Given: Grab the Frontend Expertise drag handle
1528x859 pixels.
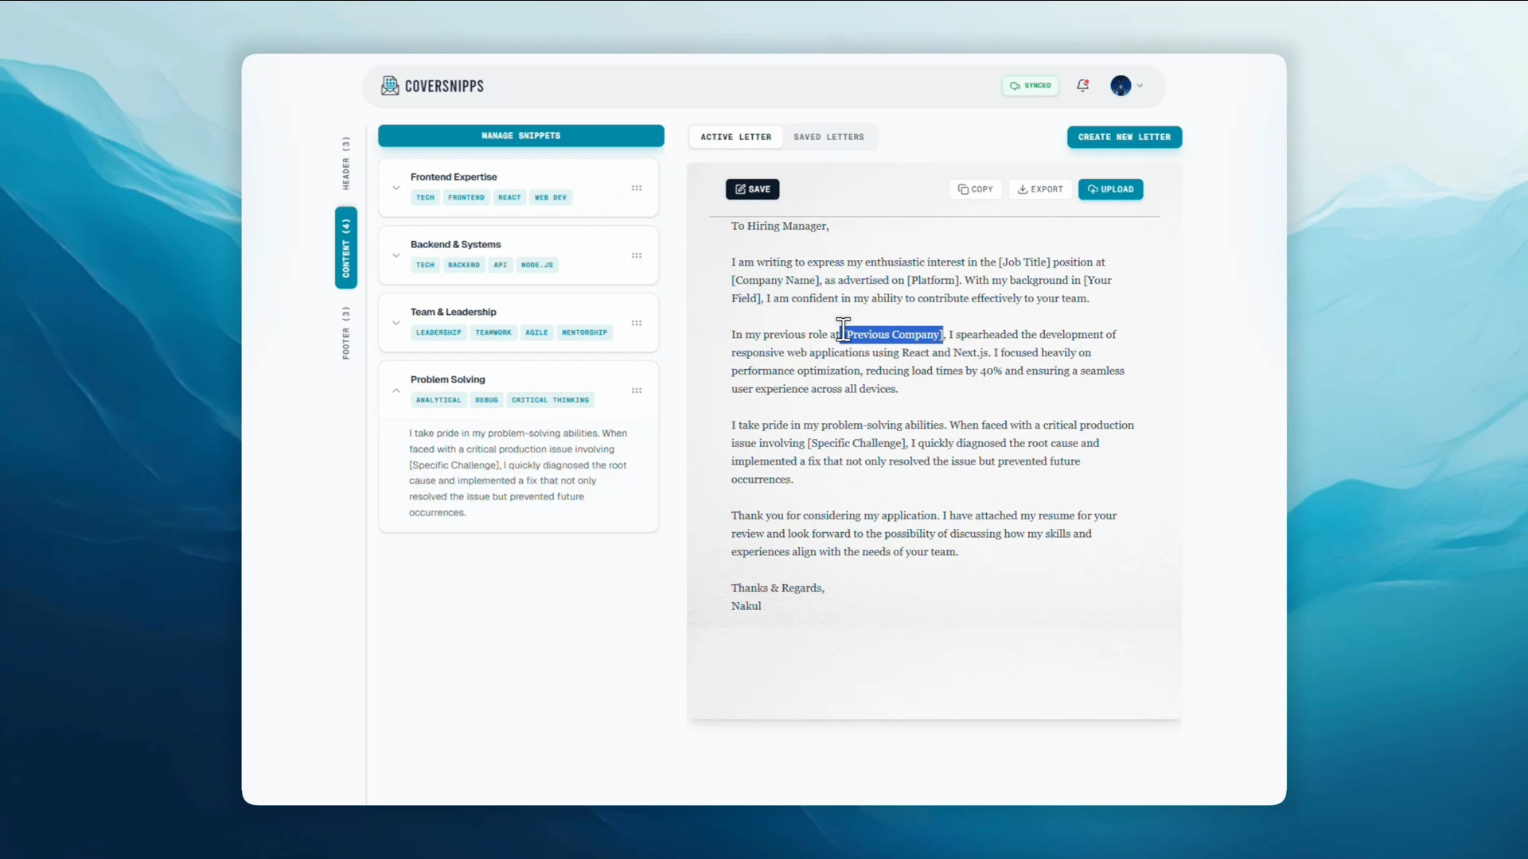Looking at the screenshot, I should 637,188.
